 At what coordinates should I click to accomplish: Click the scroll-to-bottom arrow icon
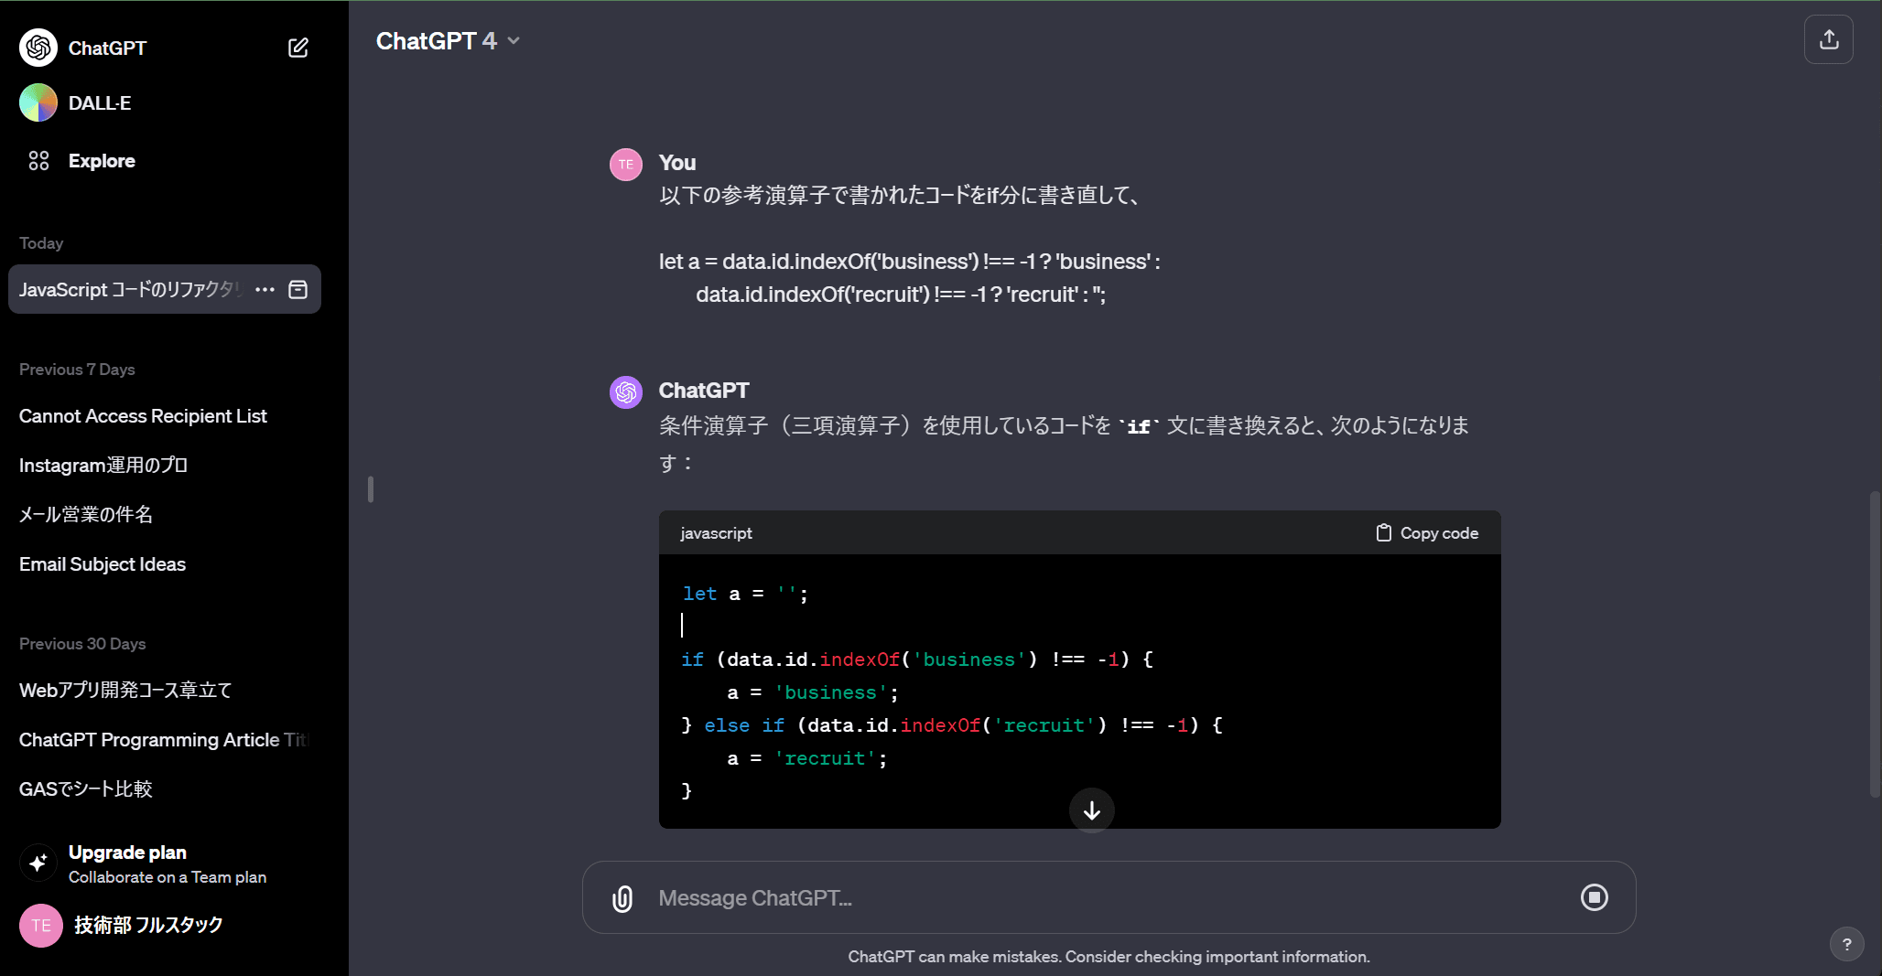pyautogui.click(x=1091, y=810)
